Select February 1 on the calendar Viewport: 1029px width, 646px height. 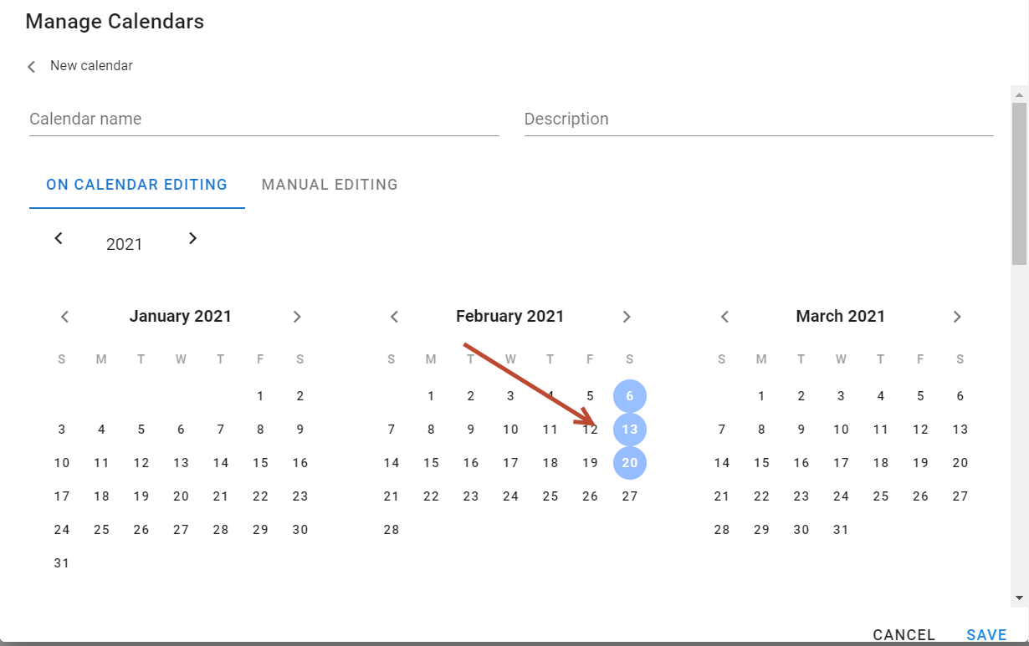431,396
